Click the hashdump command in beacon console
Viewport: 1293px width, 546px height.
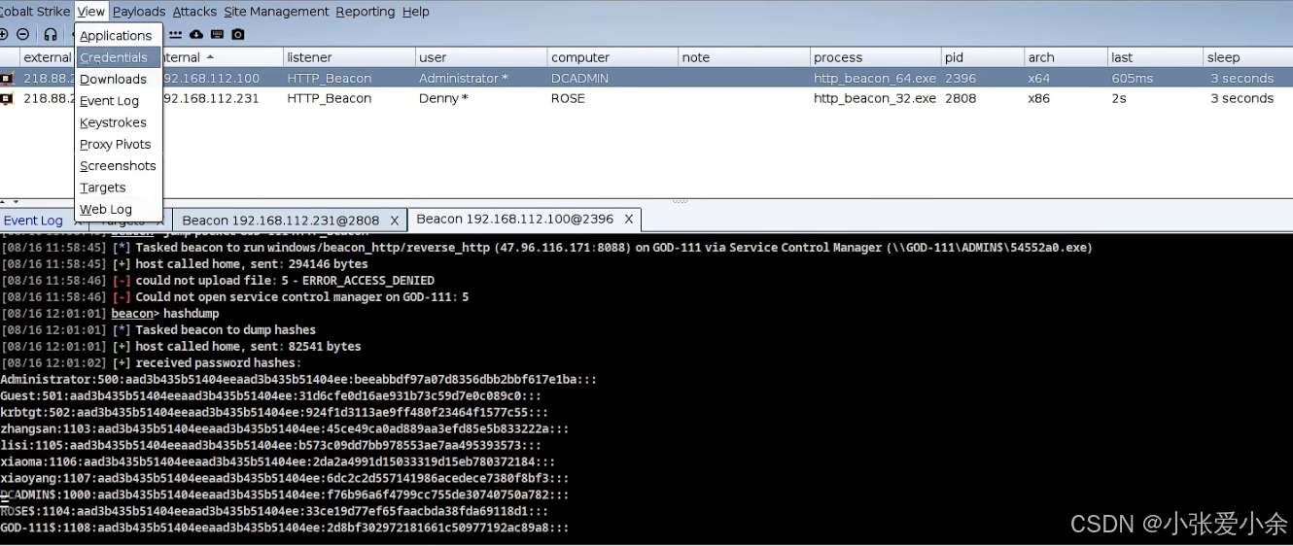pos(192,314)
